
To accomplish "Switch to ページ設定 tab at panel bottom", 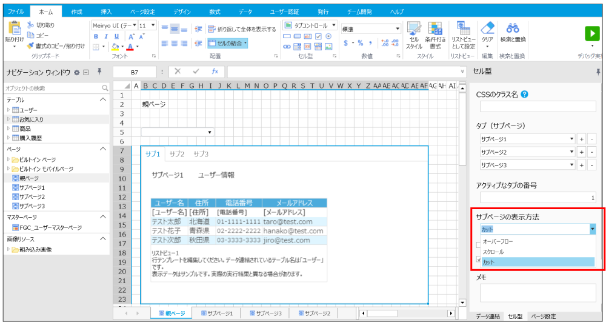I will pyautogui.click(x=543, y=317).
